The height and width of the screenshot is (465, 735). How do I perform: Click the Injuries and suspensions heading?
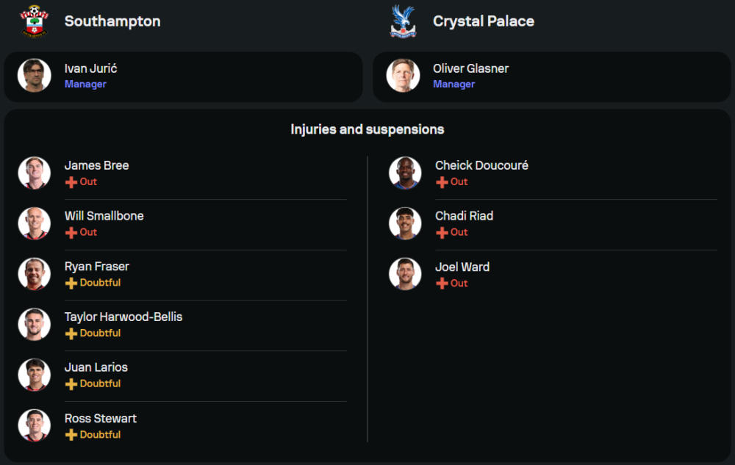point(367,130)
